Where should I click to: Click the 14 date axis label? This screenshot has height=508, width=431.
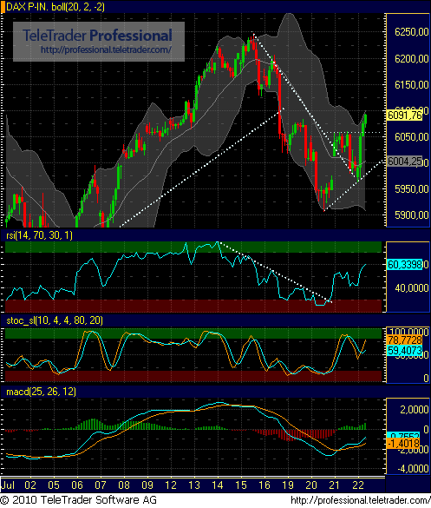coord(218,485)
